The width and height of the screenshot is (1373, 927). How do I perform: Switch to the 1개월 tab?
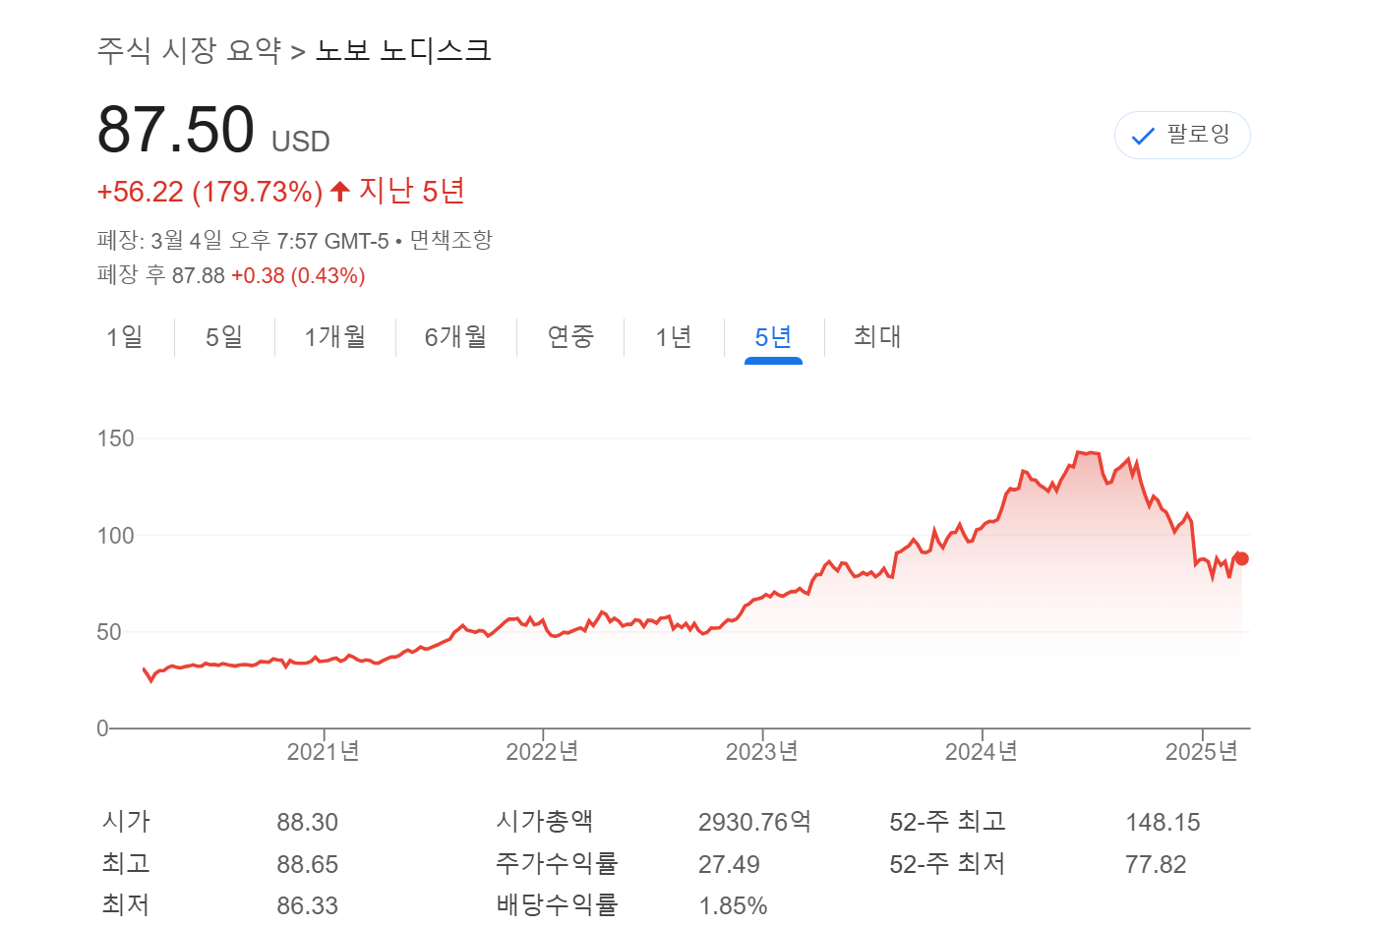coord(335,337)
